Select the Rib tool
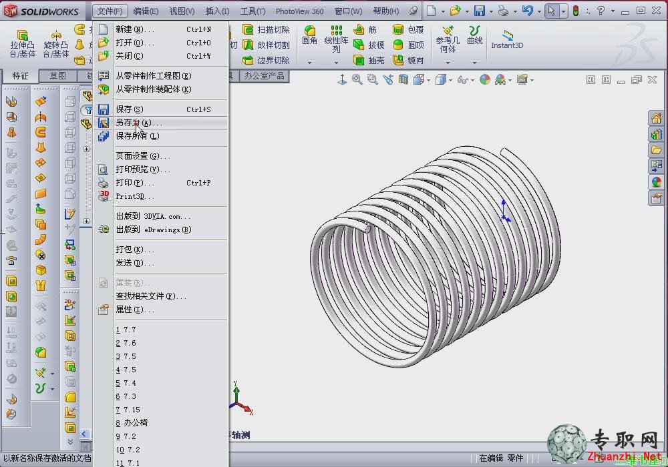Image resolution: width=668 pixels, height=467 pixels. 365,29
